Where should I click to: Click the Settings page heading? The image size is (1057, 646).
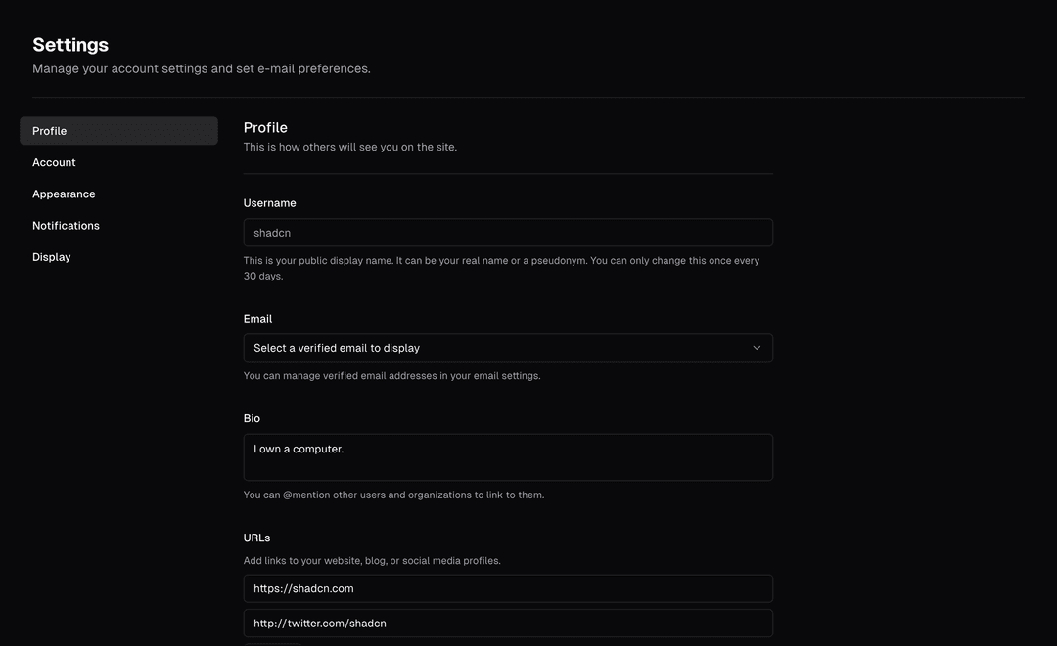[x=70, y=43]
